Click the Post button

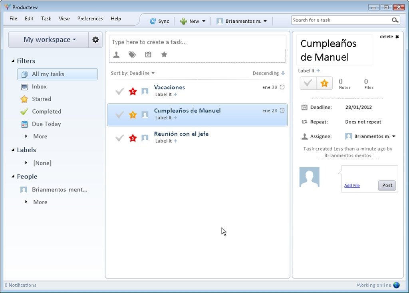coord(387,185)
